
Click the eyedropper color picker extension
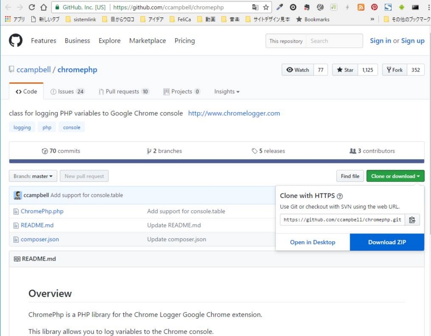click(281, 8)
